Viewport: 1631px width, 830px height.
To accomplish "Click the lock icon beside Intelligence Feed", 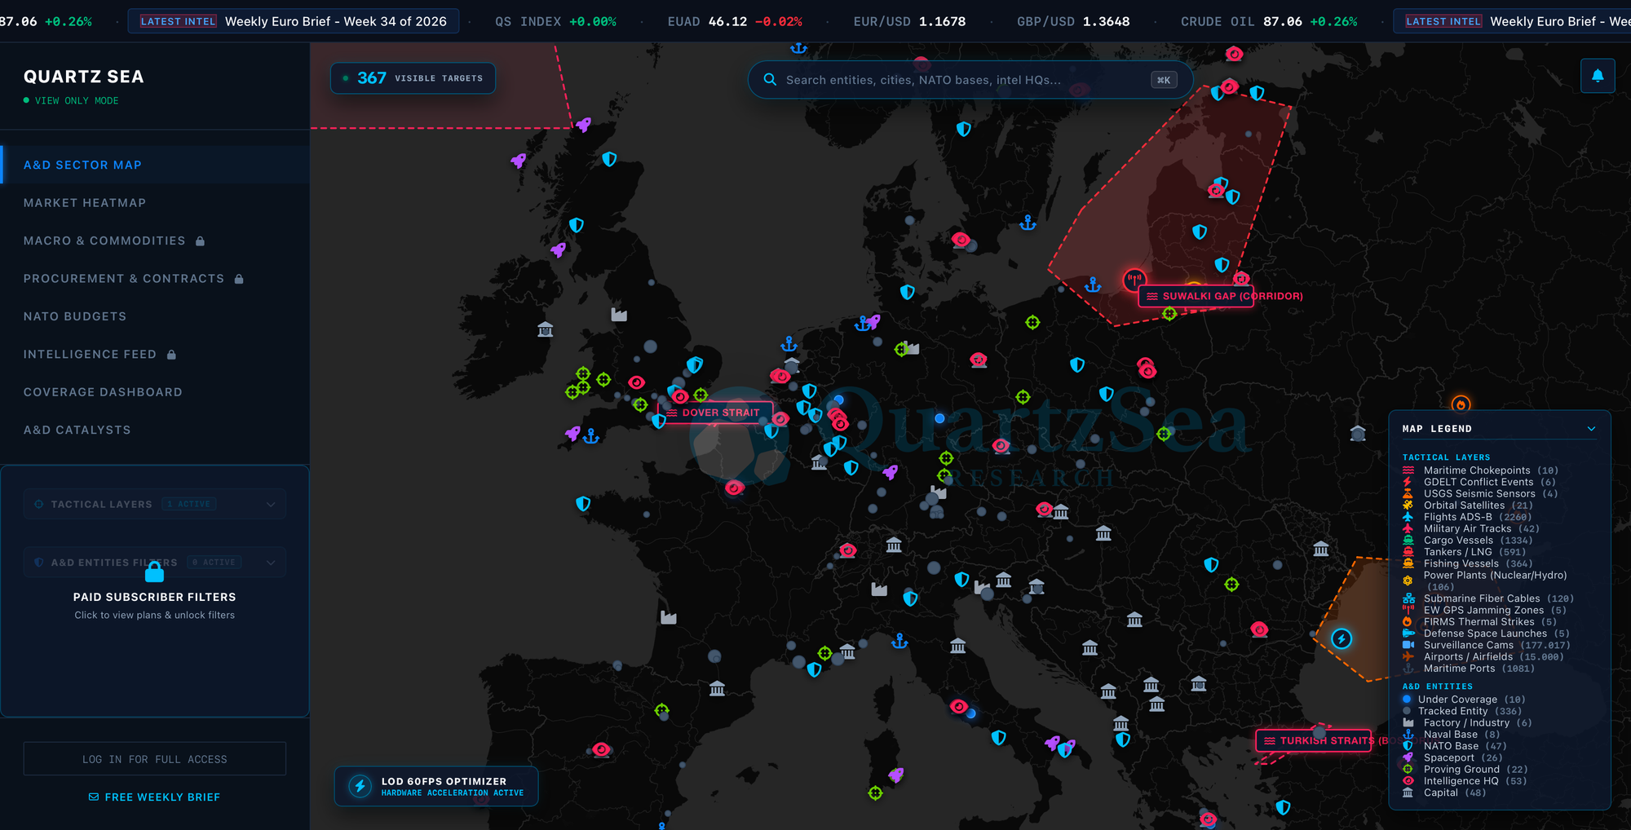I will click(171, 355).
